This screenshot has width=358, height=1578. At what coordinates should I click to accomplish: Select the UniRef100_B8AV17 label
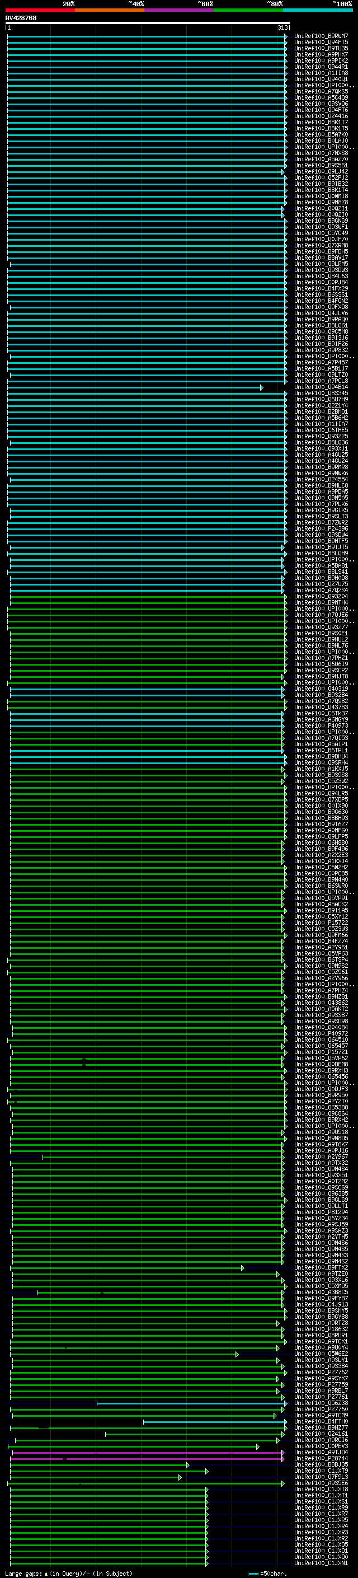click(321, 257)
